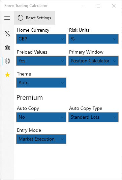The width and height of the screenshot is (122, 180).
Task: Open the percent position calculator page
Action: coord(7,34)
